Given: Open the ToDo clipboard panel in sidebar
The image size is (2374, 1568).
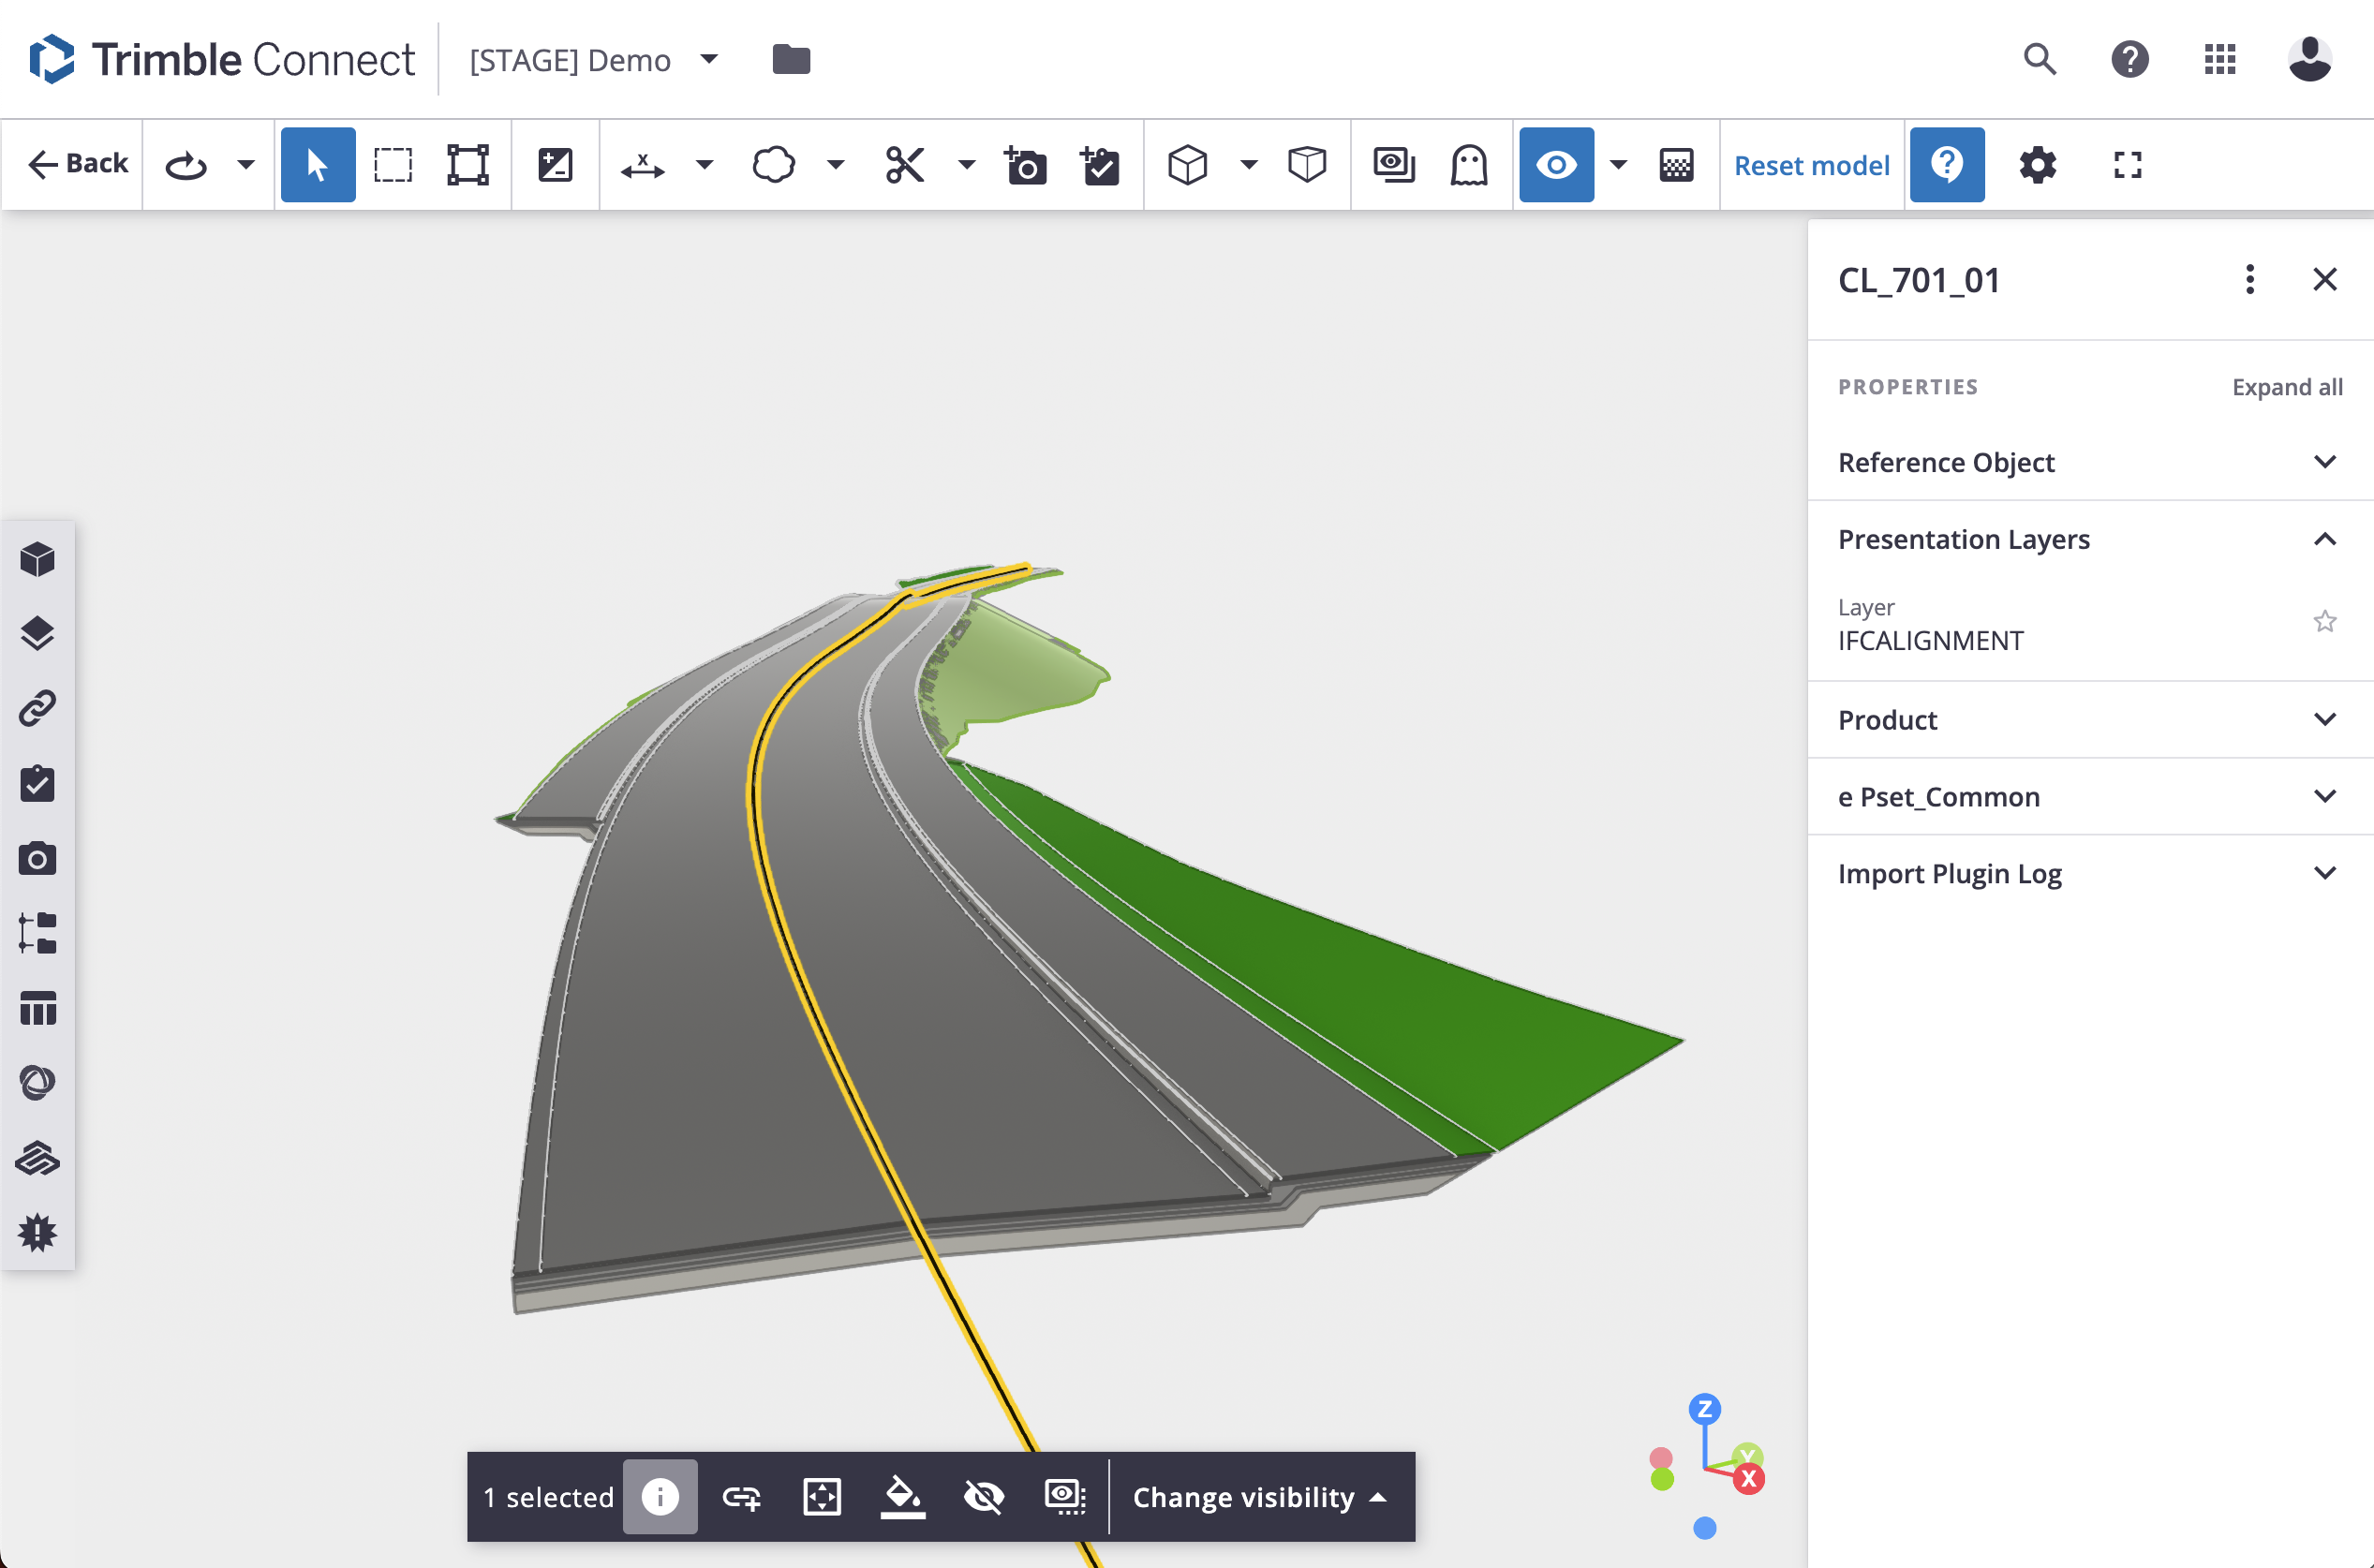Looking at the screenshot, I should 38,784.
